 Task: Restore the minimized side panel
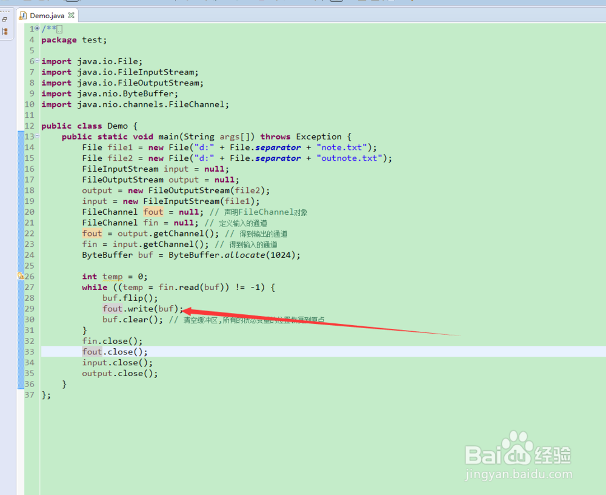pyautogui.click(x=5, y=19)
